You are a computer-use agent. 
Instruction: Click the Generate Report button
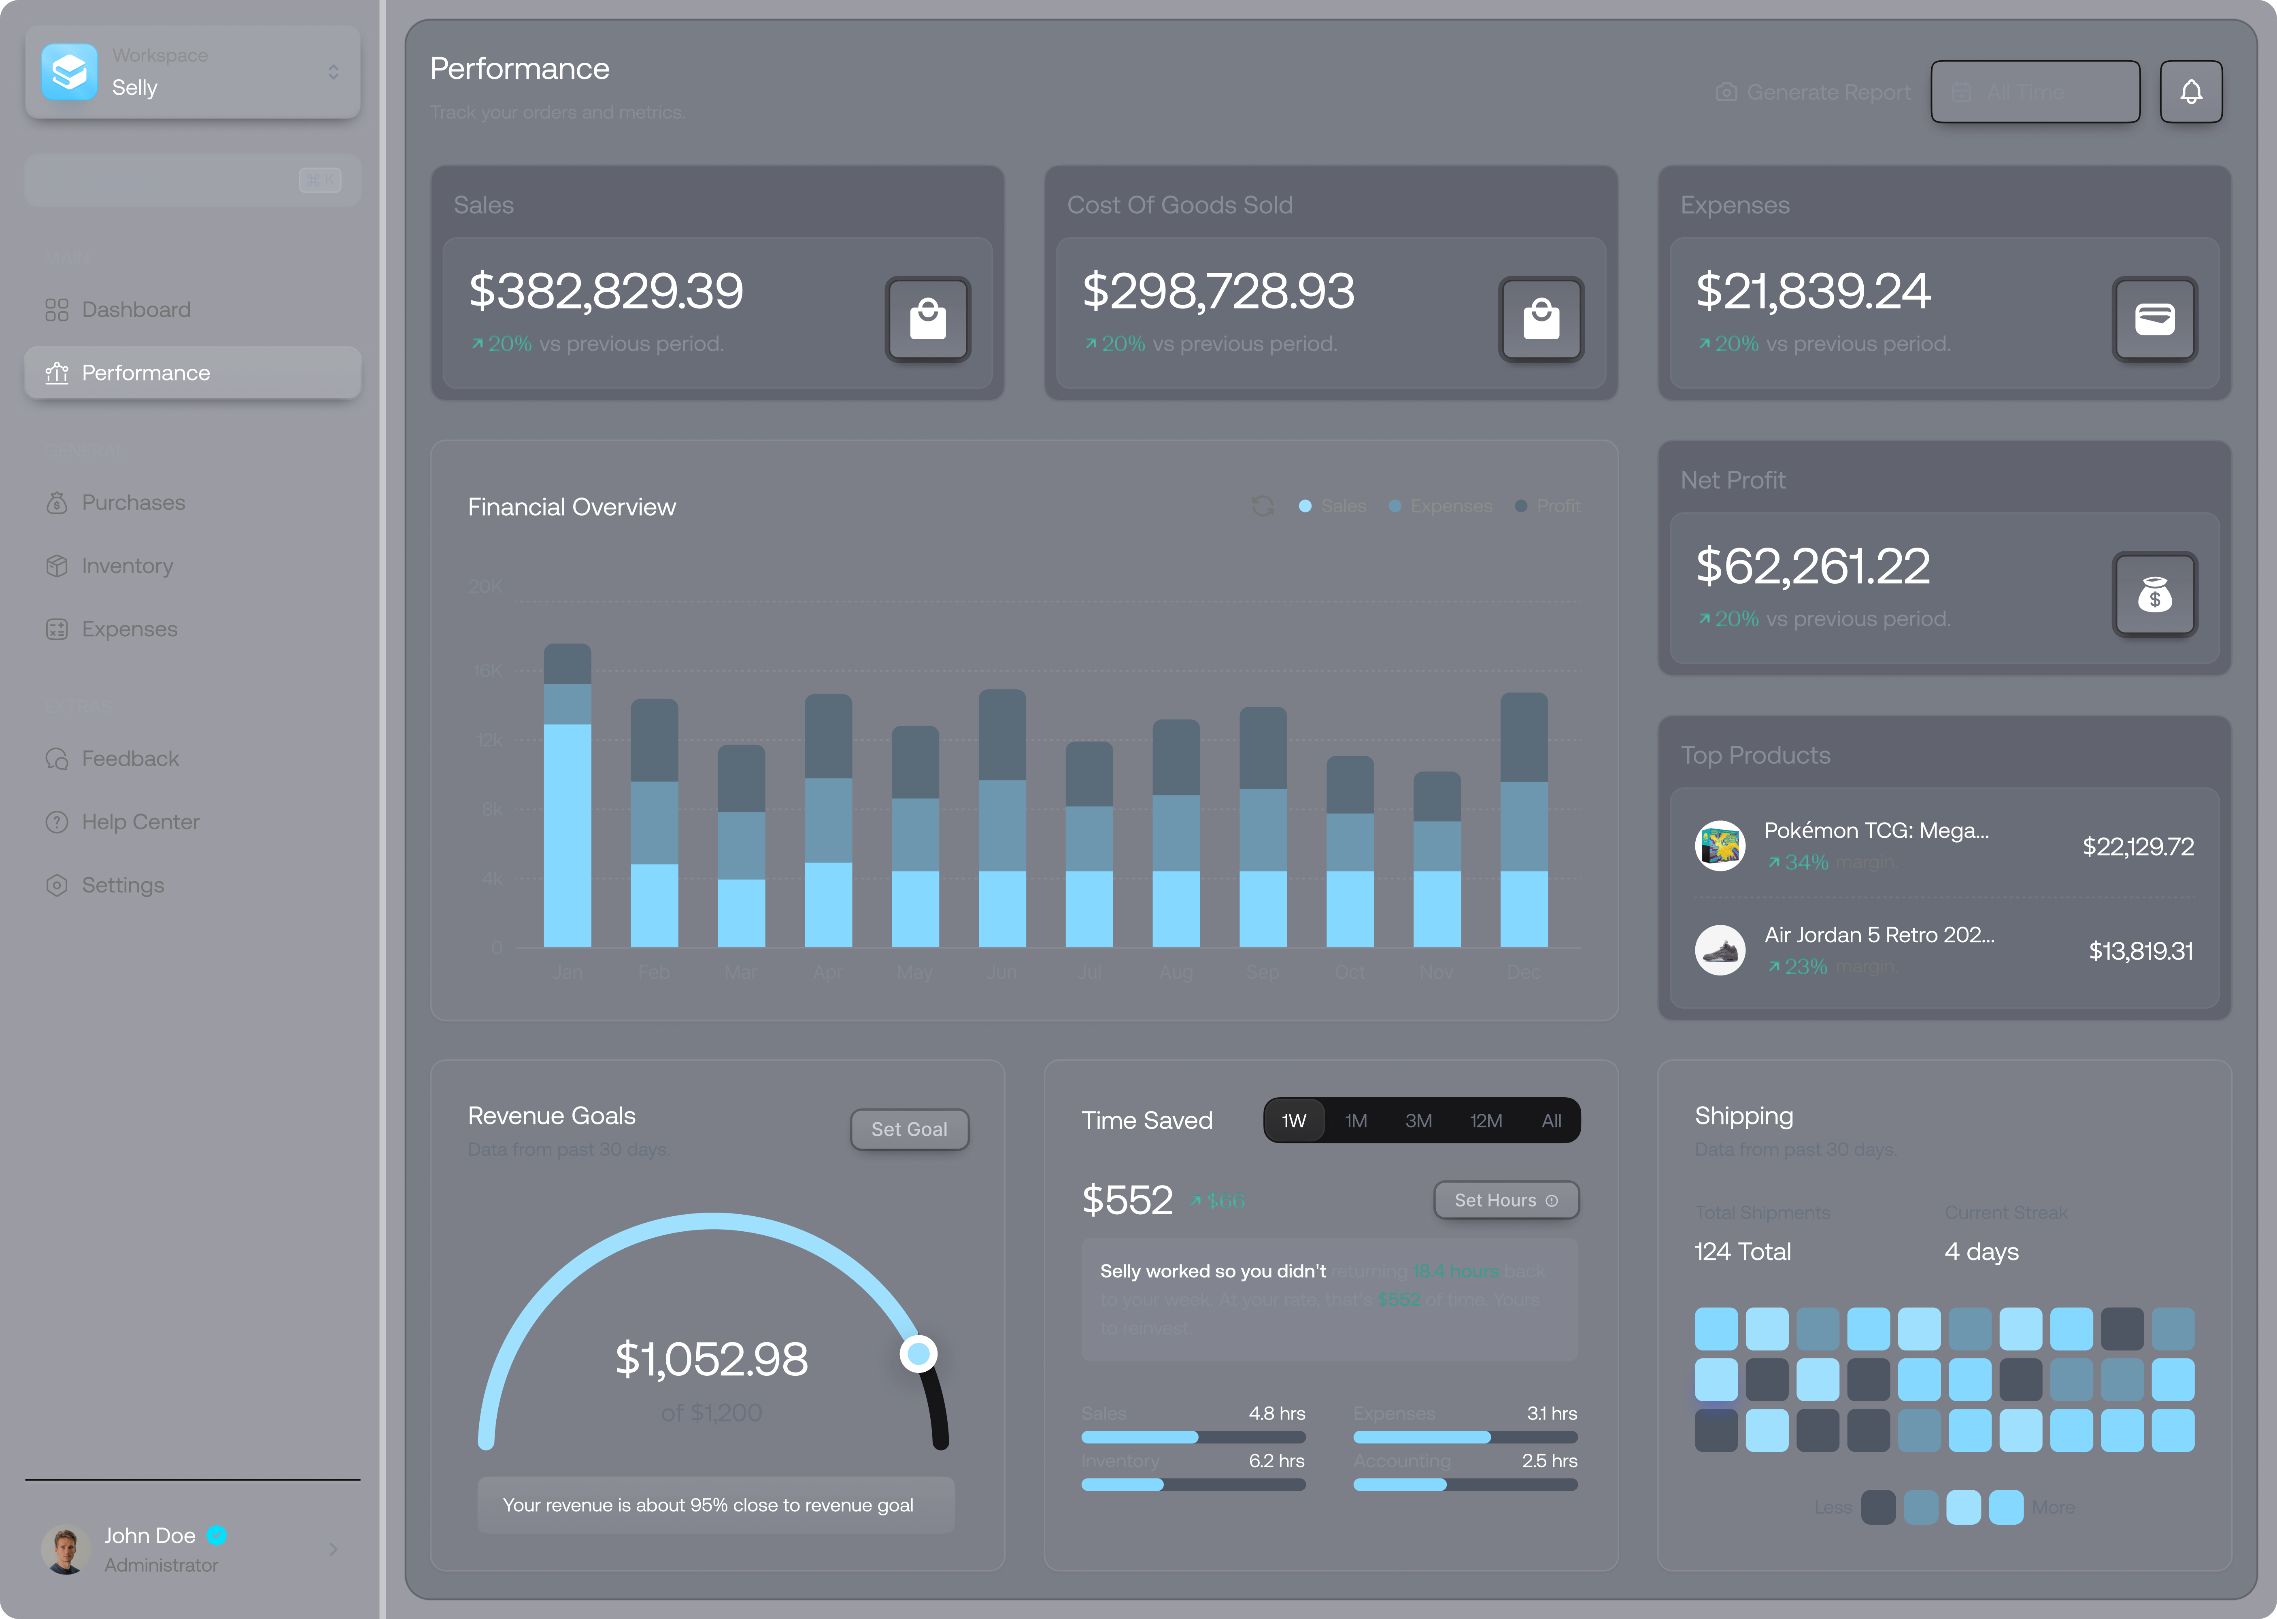[1814, 92]
